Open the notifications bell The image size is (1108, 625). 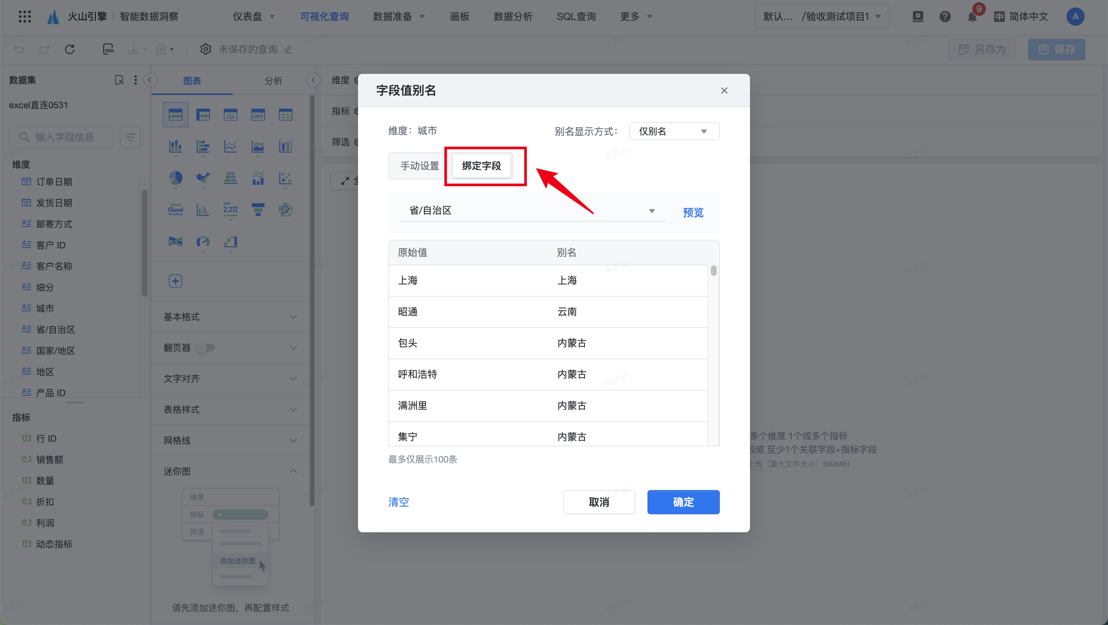pyautogui.click(x=972, y=17)
